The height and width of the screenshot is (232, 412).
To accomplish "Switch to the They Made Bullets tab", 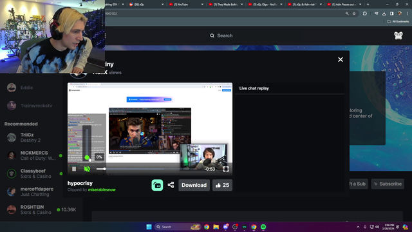I will coord(225,5).
